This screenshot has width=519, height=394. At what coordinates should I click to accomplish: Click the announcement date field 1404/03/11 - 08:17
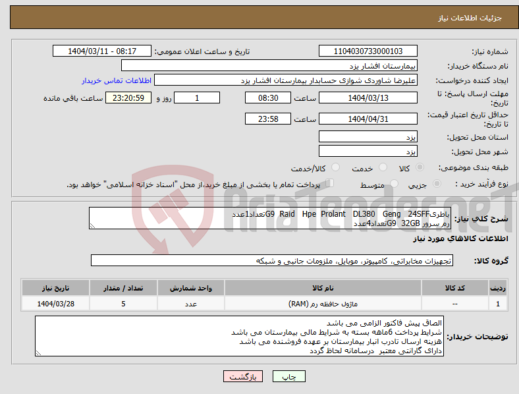coord(102,51)
